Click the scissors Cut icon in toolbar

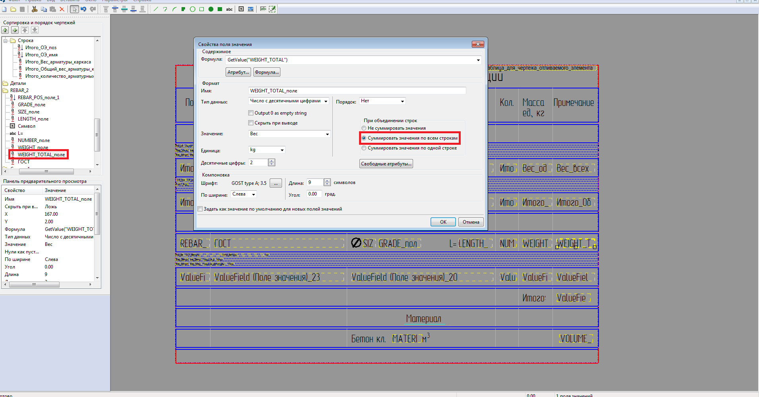(35, 9)
